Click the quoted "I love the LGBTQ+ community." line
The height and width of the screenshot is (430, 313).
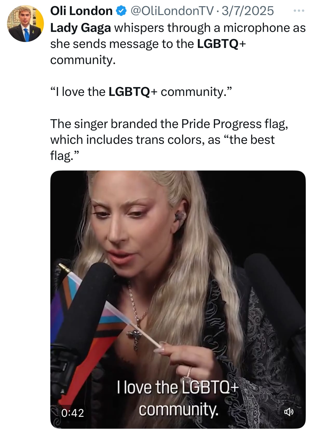click(x=140, y=92)
